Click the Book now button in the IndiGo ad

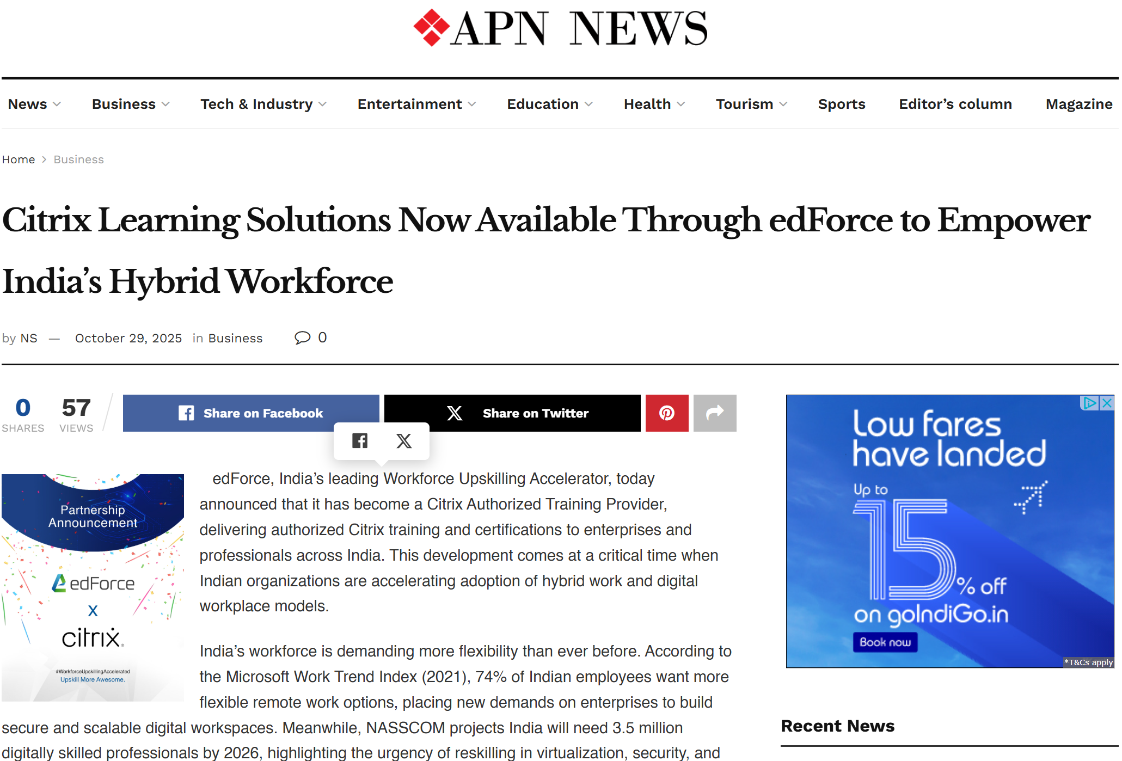tap(886, 642)
